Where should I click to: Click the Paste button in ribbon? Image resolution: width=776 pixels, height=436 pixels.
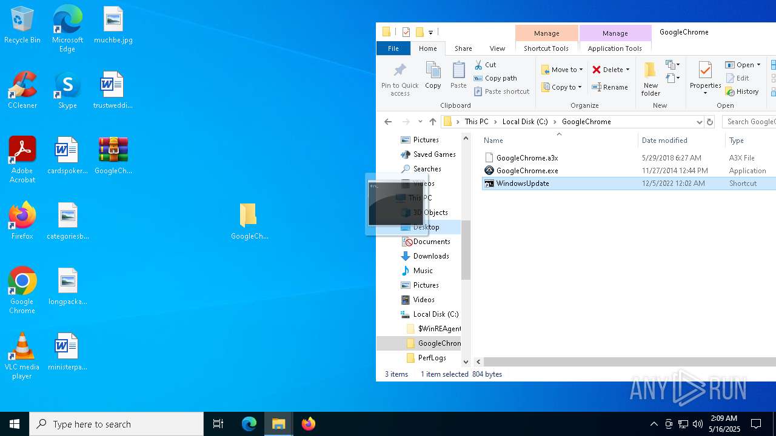tap(458, 76)
